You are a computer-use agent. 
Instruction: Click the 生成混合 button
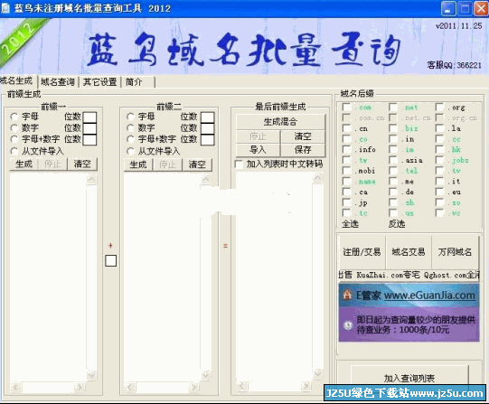point(280,122)
